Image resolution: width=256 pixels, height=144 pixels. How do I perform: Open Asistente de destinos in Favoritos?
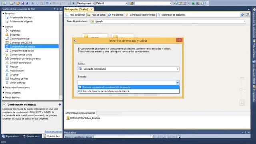[21, 18]
